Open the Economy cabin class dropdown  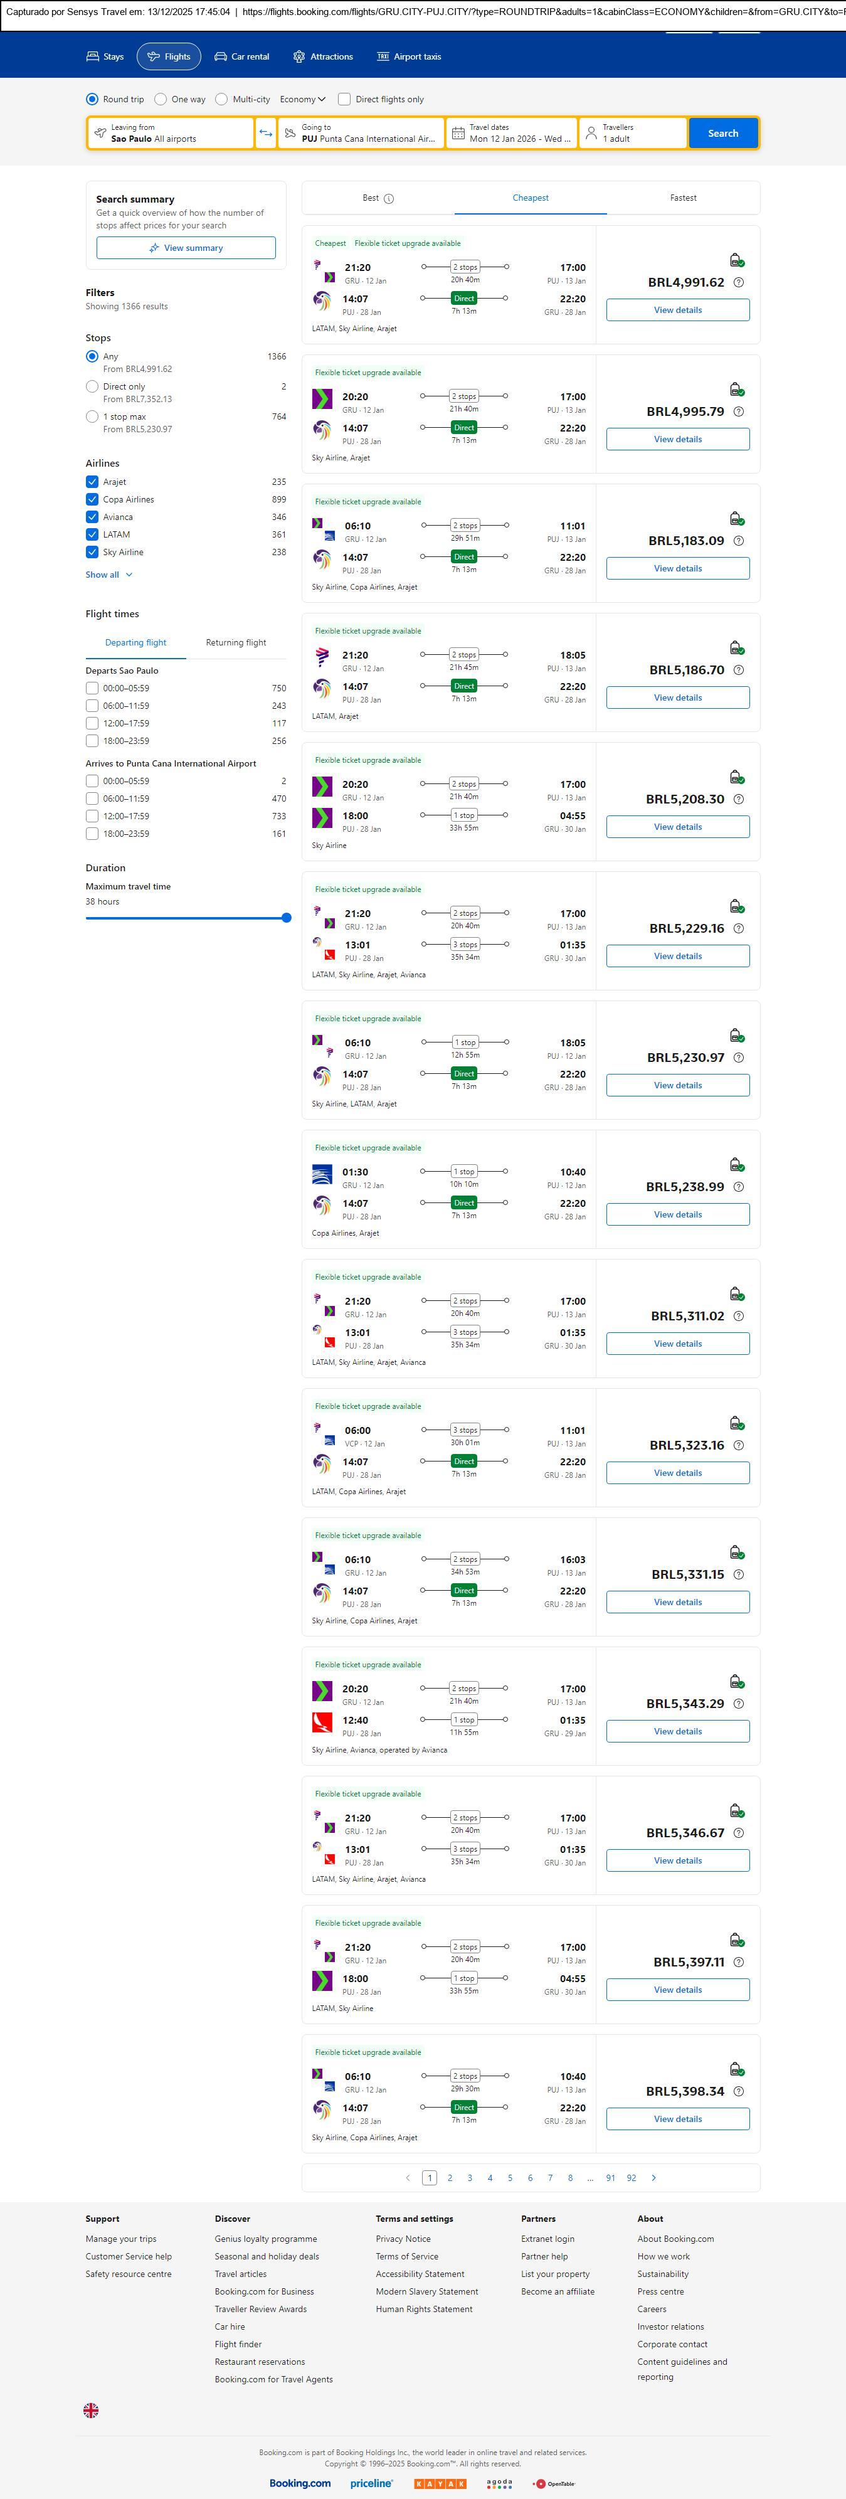pyautogui.click(x=303, y=99)
